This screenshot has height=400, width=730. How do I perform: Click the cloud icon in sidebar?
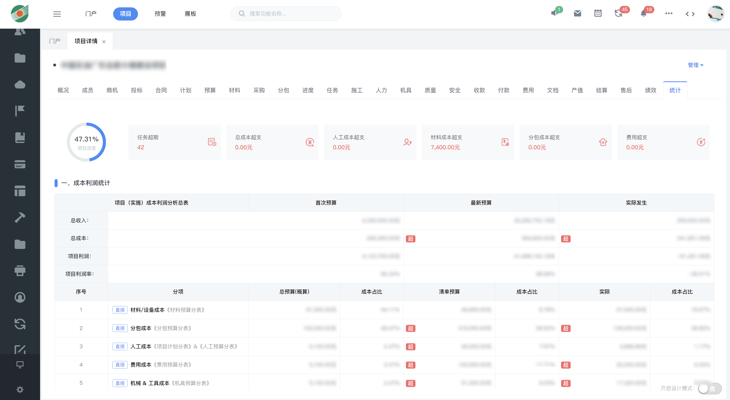(x=20, y=84)
